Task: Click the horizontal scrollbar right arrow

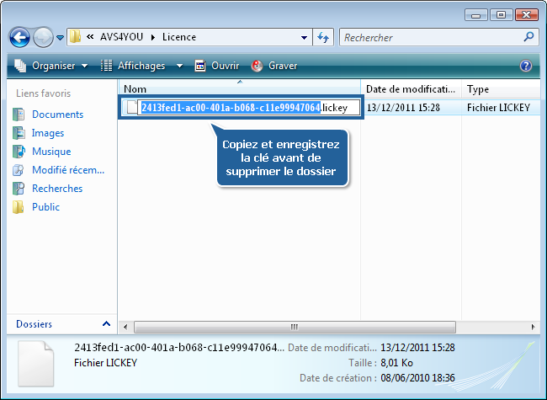Action: [x=533, y=327]
